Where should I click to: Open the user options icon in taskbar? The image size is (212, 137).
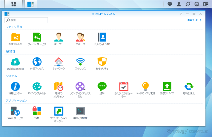pos(179,4)
